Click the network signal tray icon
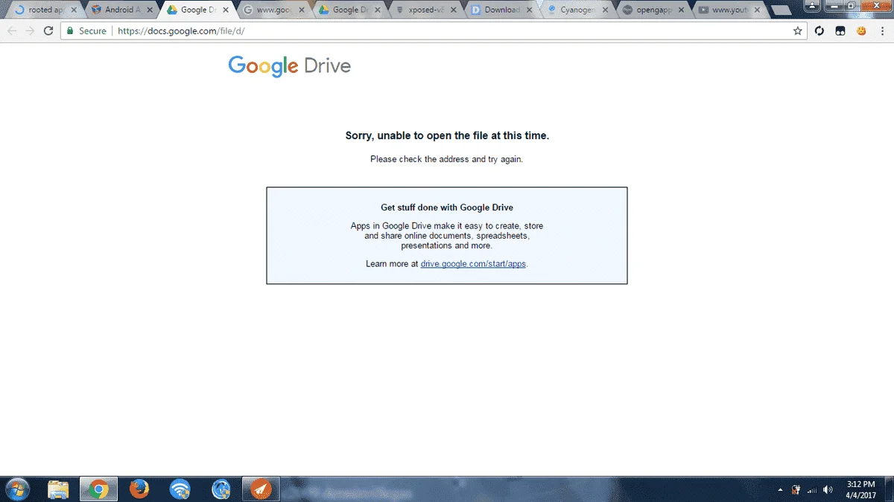894x502 pixels. click(812, 489)
